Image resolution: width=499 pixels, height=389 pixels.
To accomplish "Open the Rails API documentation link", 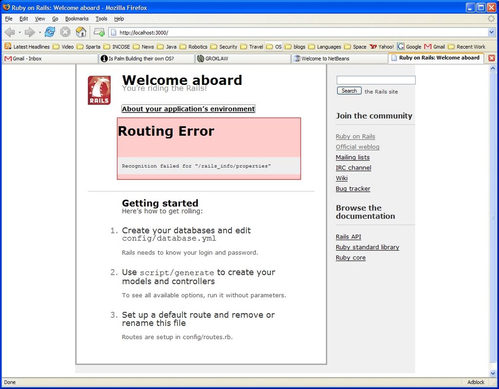I will point(348,237).
